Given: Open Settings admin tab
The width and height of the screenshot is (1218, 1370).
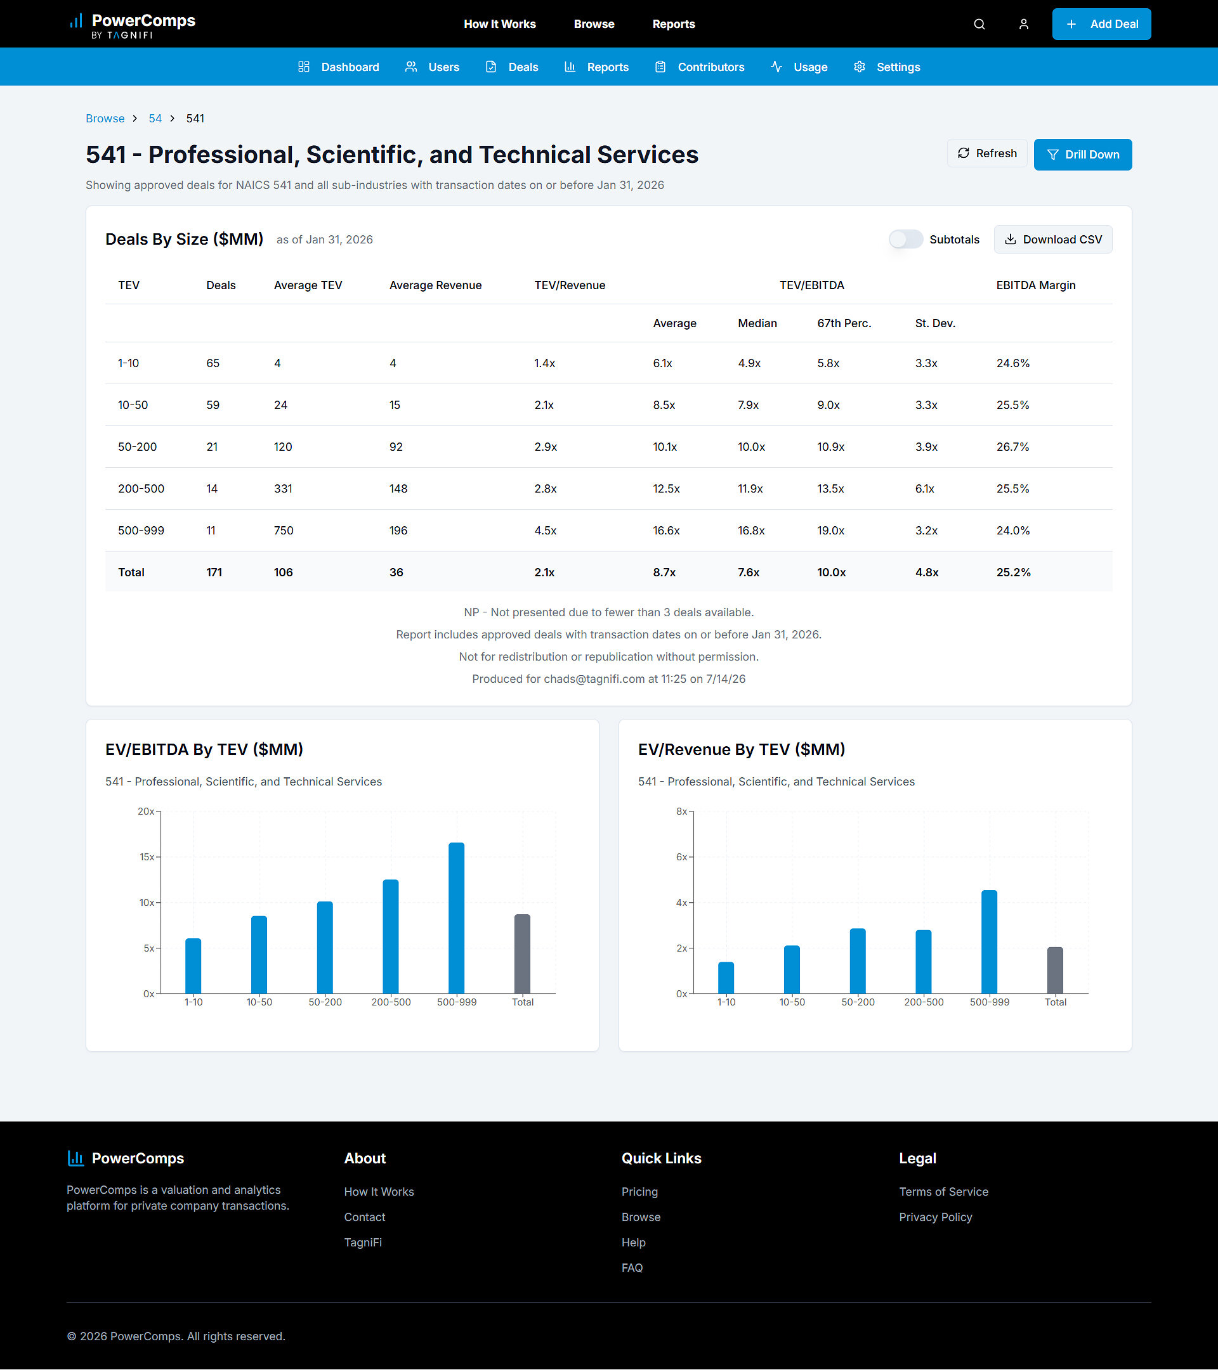Looking at the screenshot, I should [887, 67].
